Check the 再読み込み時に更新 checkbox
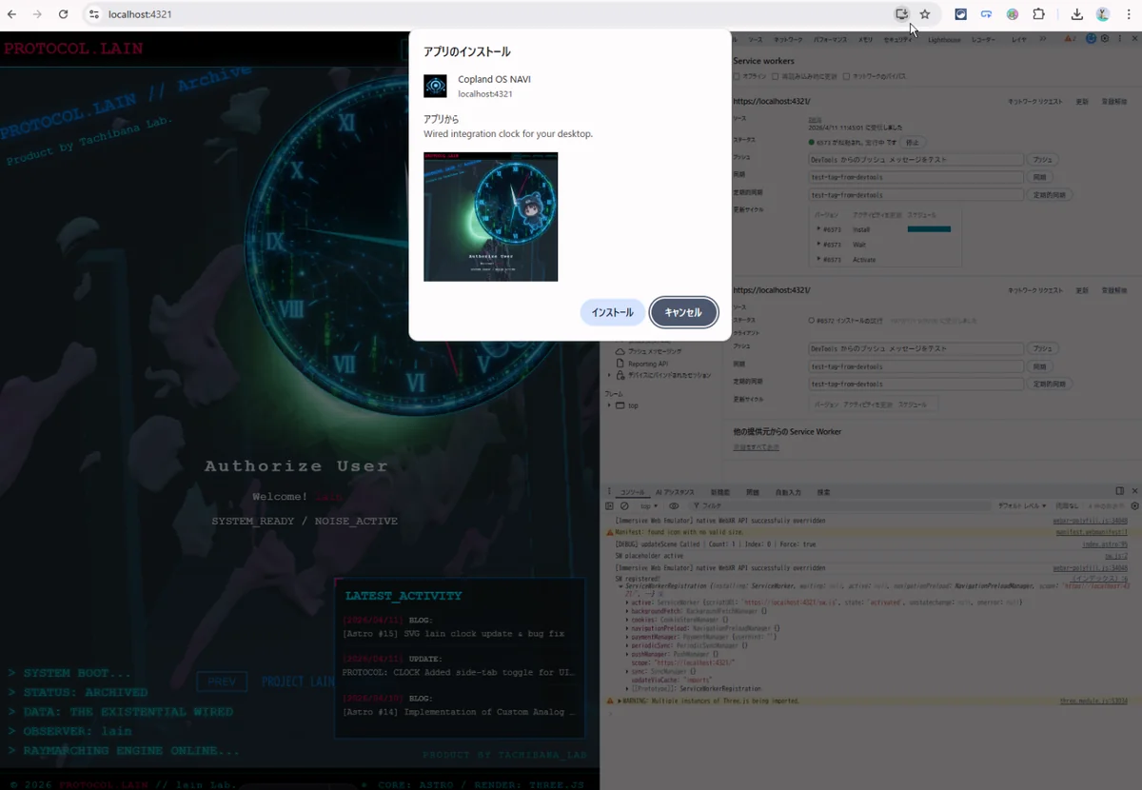This screenshot has height=790, width=1142. (778, 75)
